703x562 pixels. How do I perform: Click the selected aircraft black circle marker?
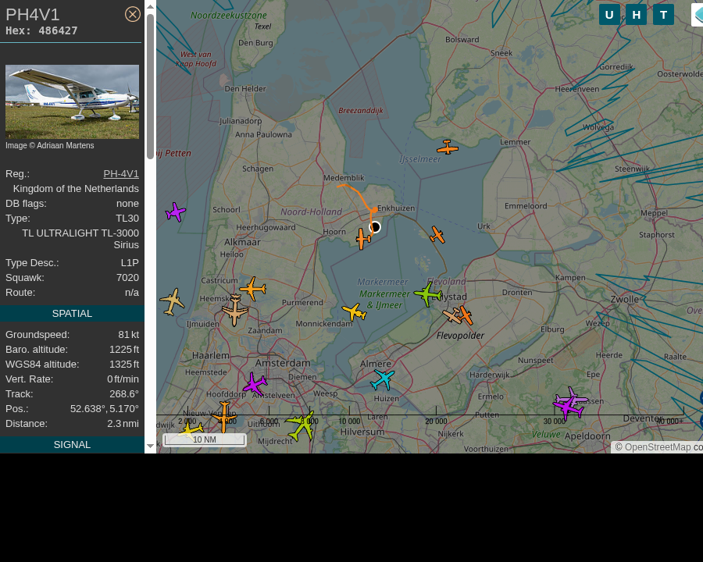coord(375,227)
